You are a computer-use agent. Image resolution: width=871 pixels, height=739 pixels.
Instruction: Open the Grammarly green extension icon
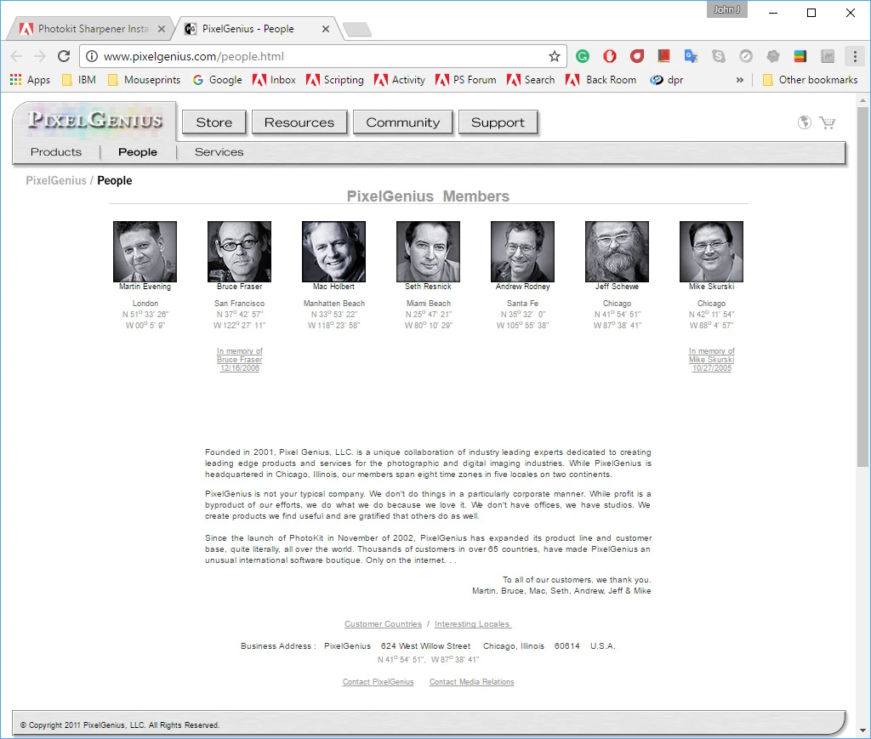[x=582, y=56]
